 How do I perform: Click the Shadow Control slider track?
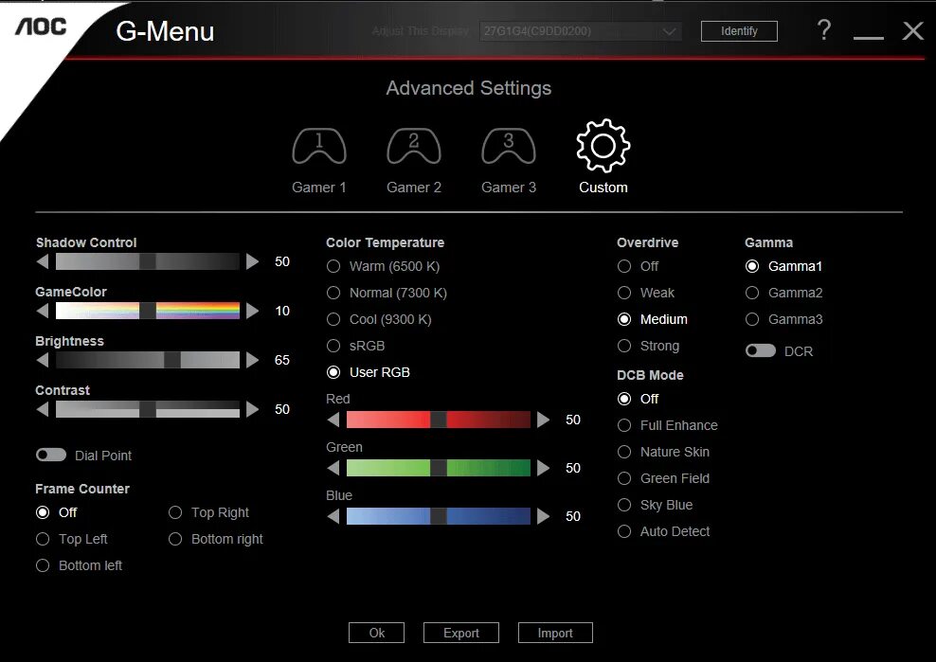[148, 261]
